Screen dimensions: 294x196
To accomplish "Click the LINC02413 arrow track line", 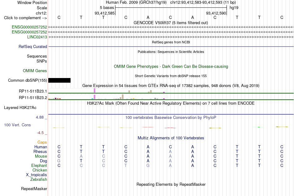I will 171,37.
